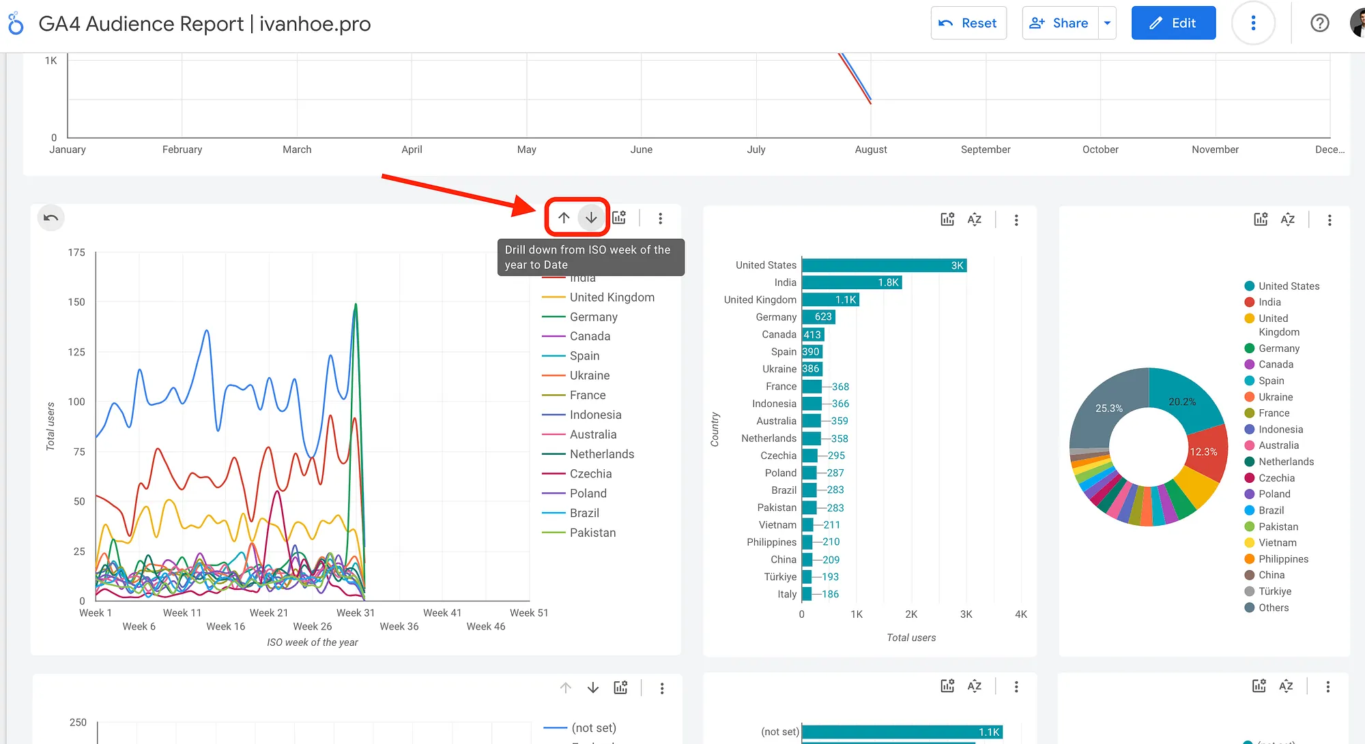Click the AZ sort icon on country bar chart
Screen dimensions: 1365x744
pyautogui.click(x=975, y=220)
